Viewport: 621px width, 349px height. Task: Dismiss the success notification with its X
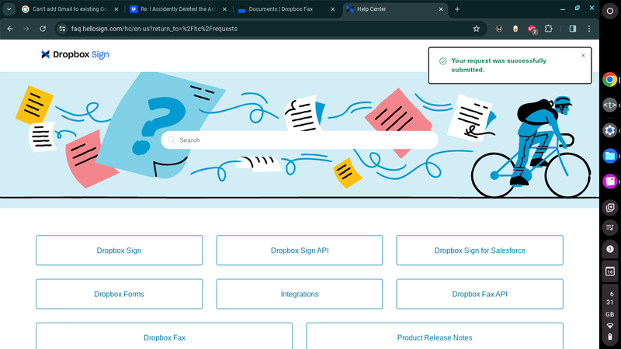583,56
